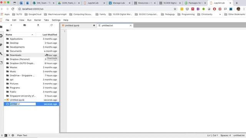Open the View menu
Screen dimensions: 246x138
(x=22, y=20)
